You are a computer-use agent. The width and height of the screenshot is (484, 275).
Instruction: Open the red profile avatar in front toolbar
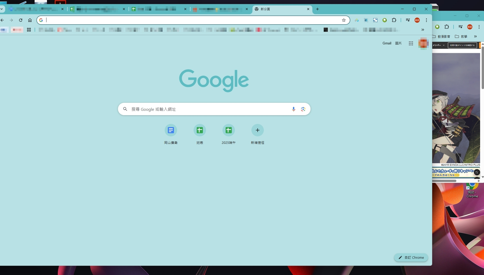417,20
